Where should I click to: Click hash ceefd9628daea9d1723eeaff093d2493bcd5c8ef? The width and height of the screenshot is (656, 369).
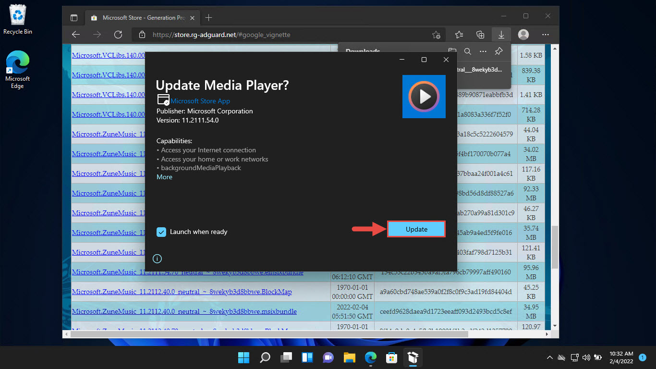[x=445, y=311]
